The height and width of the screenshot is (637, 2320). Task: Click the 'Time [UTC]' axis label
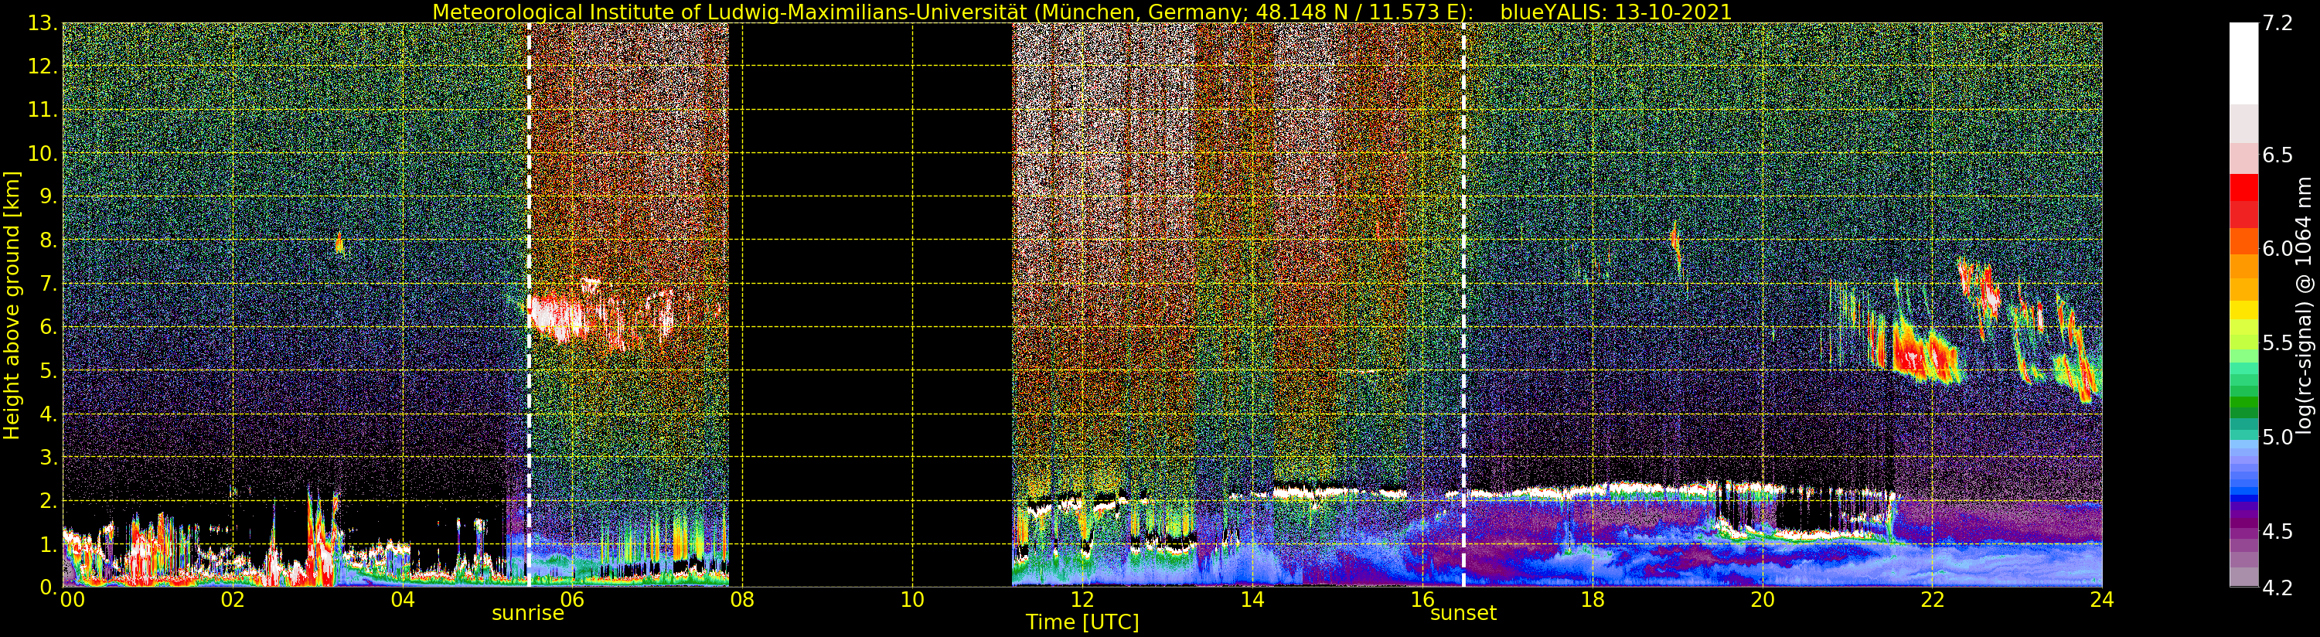click(1082, 622)
